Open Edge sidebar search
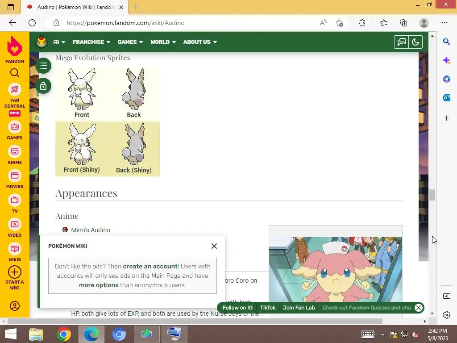 click(x=446, y=42)
